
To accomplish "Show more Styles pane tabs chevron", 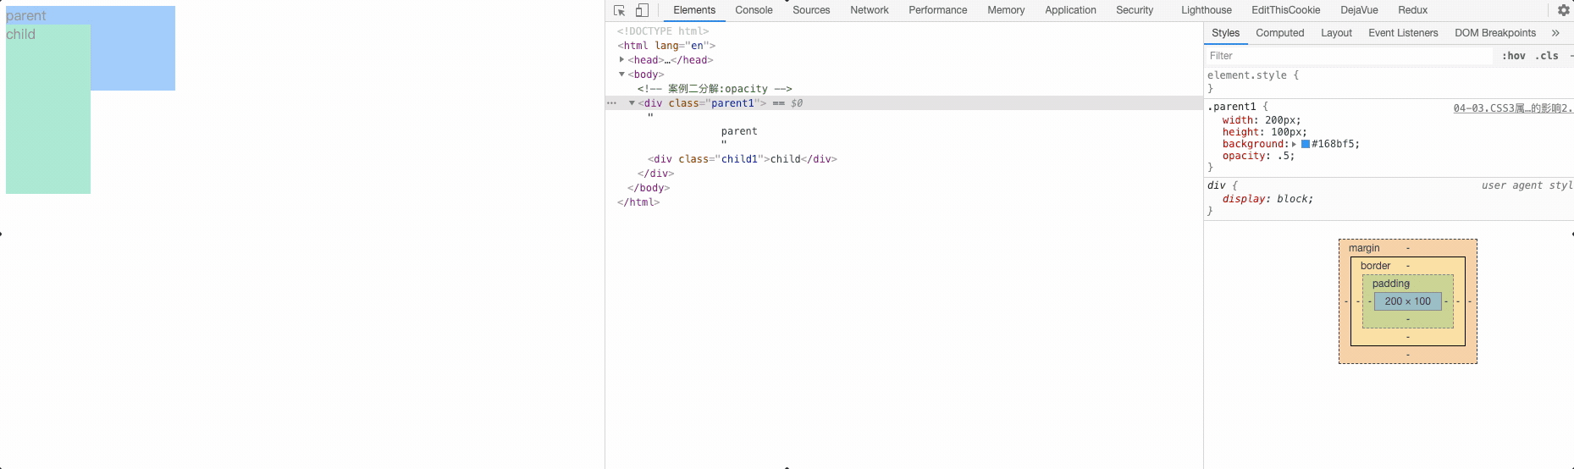I will point(1555,33).
